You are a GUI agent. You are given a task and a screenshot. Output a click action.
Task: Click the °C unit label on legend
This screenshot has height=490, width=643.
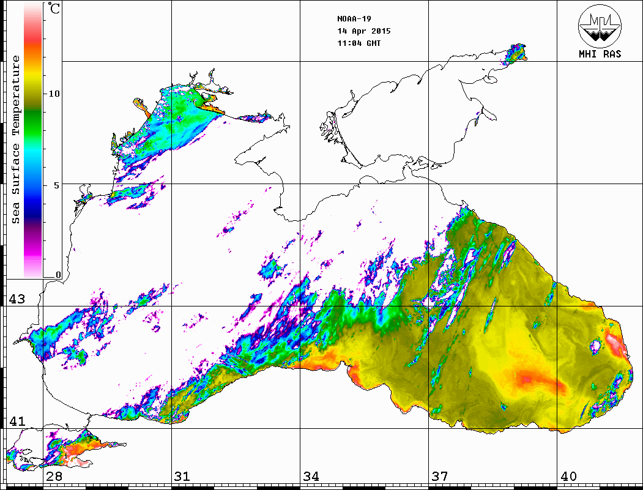(x=54, y=8)
